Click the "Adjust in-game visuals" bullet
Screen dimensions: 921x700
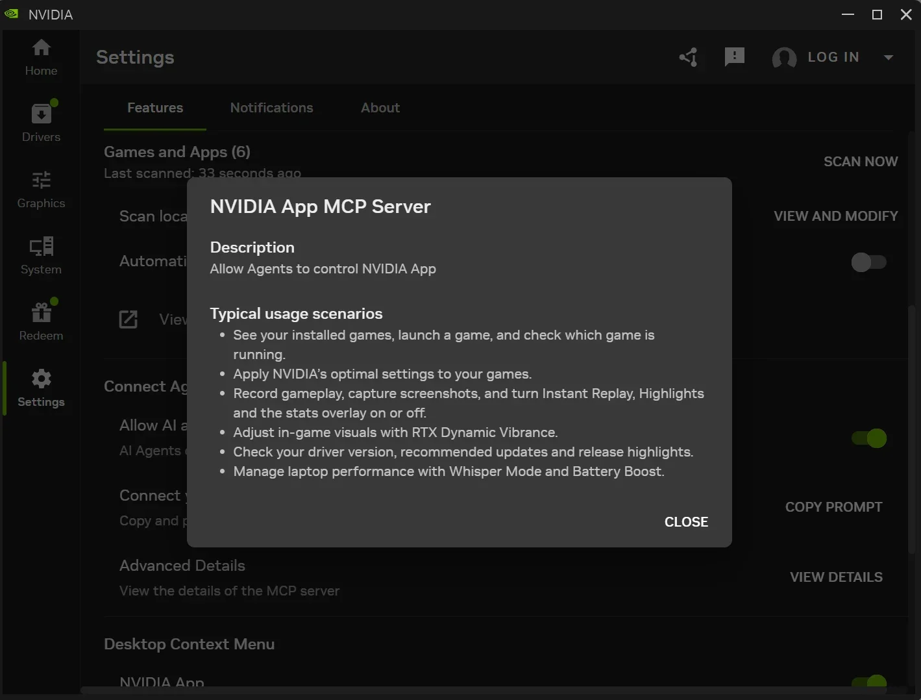point(395,432)
